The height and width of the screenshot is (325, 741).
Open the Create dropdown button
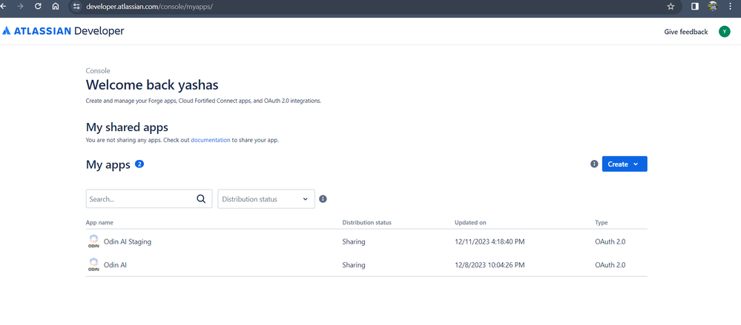coord(625,164)
